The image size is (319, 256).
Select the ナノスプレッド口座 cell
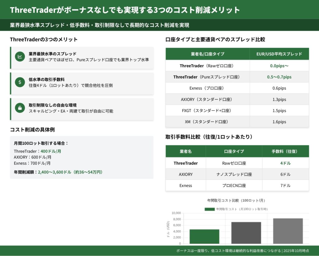tap(234, 174)
